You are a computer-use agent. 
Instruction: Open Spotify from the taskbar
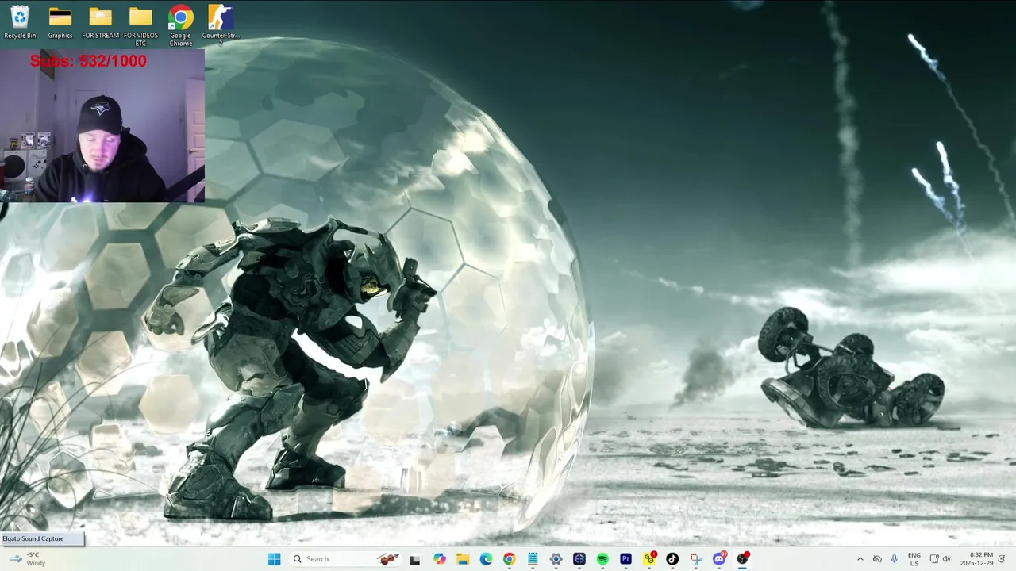[x=602, y=559]
